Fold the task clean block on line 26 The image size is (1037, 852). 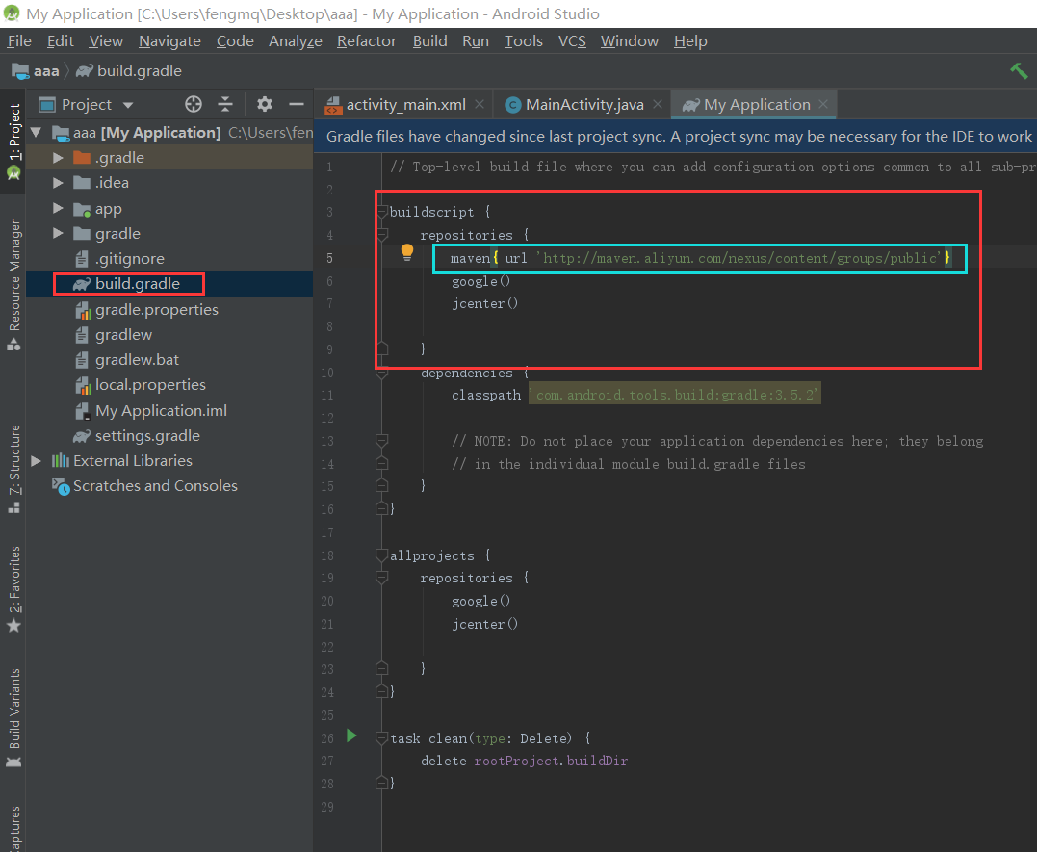coord(381,737)
